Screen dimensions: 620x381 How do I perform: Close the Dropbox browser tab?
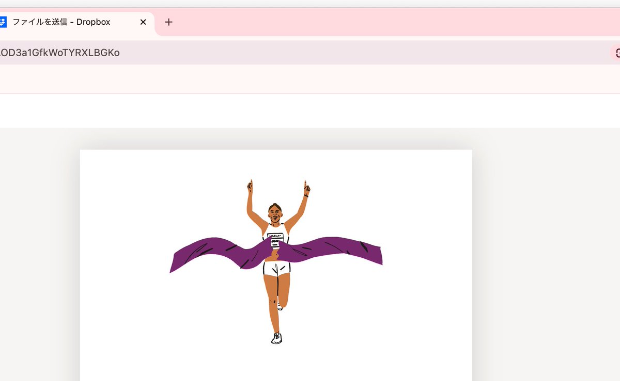(143, 22)
